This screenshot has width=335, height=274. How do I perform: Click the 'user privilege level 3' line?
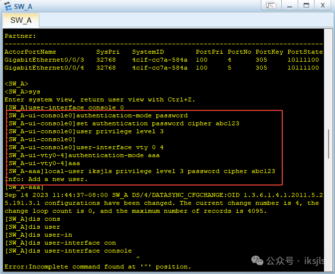tap(85, 131)
